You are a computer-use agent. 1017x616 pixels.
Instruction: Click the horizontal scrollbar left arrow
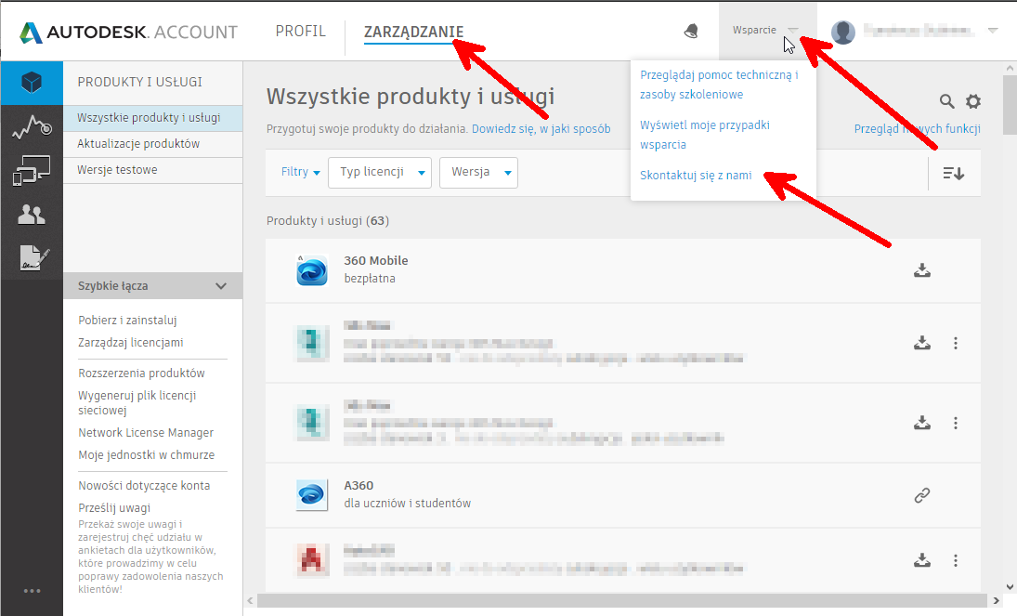[x=251, y=600]
